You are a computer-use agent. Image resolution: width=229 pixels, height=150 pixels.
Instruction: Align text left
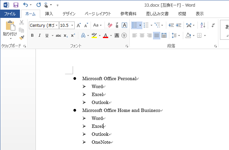[135, 35]
